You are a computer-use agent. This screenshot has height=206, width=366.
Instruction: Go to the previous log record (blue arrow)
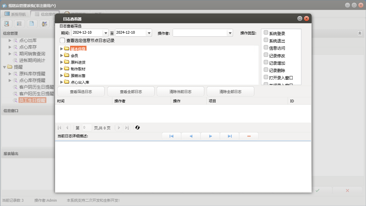[x=191, y=136]
